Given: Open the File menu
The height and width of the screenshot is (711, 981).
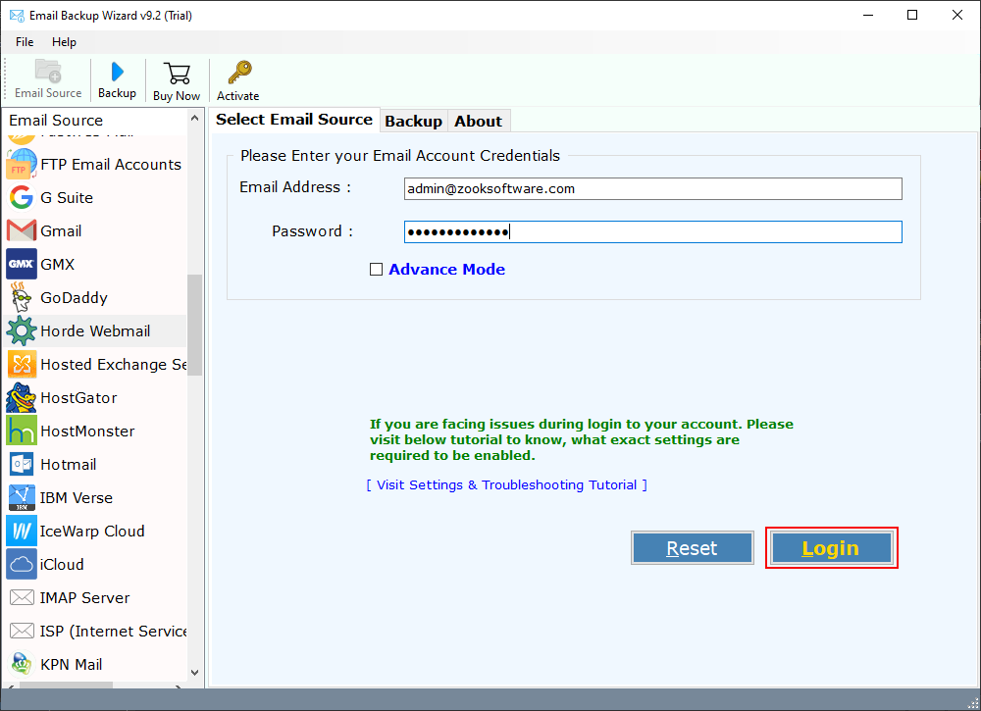Looking at the screenshot, I should pyautogui.click(x=25, y=42).
